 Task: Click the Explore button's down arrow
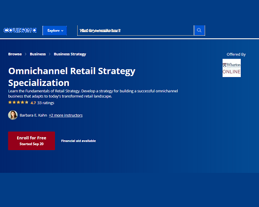pos(62,31)
